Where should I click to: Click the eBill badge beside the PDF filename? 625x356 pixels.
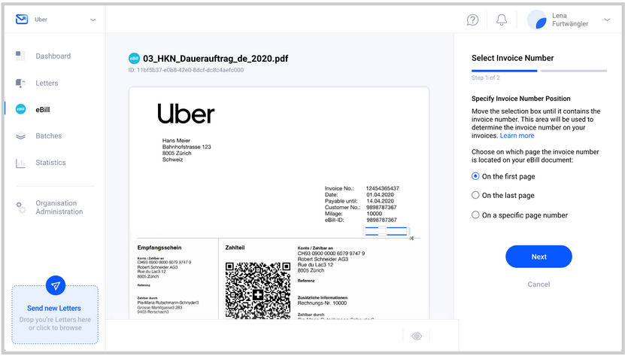click(x=134, y=59)
